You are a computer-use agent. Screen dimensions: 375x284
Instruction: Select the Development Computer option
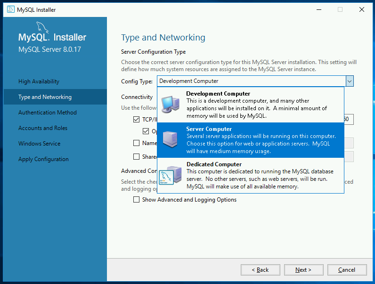tap(251, 105)
